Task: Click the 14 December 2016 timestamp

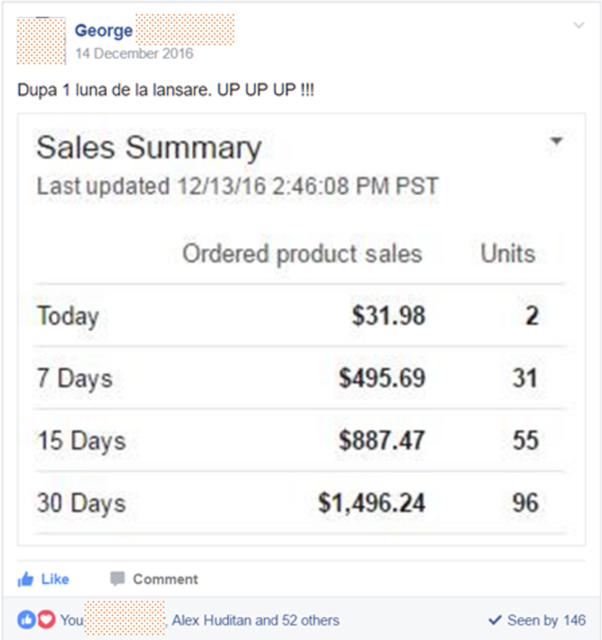Action: (x=135, y=53)
